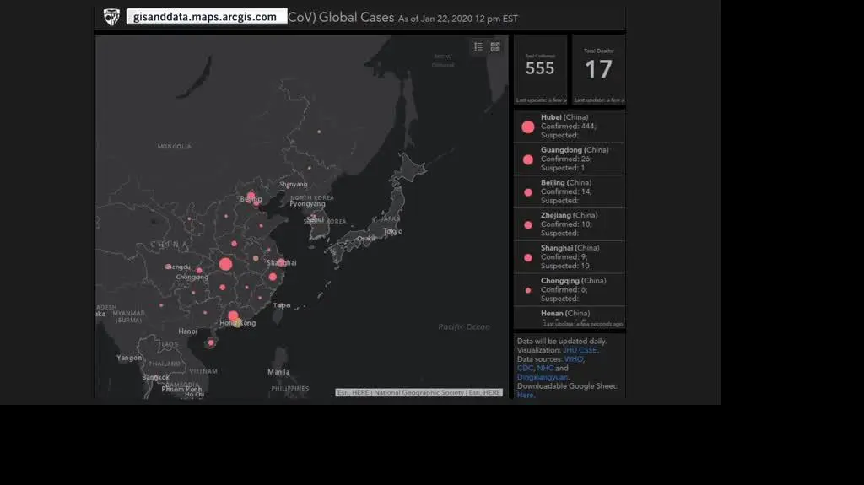Image resolution: width=864 pixels, height=485 pixels.
Task: Open the CDC data source link
Action: click(x=525, y=369)
